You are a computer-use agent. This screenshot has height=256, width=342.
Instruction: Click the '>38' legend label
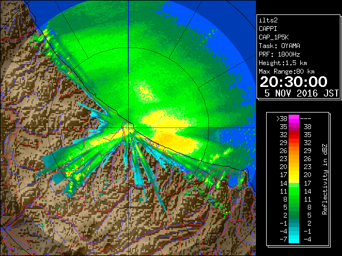pyautogui.click(x=282, y=118)
